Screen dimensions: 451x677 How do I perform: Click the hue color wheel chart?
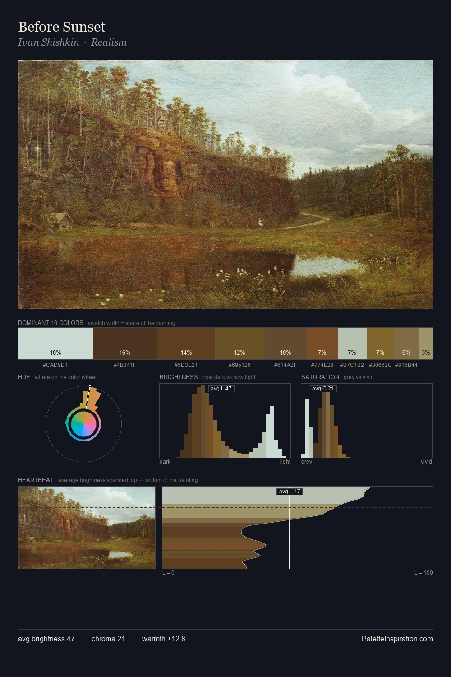83,423
